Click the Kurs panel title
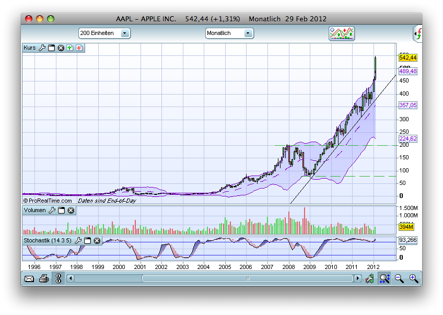The image size is (443, 315). (x=30, y=48)
